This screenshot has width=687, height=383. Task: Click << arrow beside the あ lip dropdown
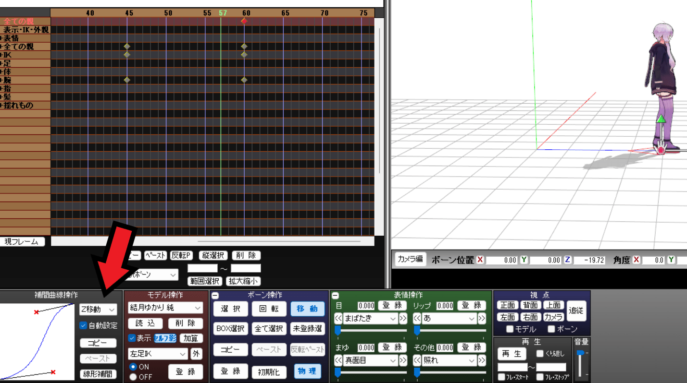point(417,319)
